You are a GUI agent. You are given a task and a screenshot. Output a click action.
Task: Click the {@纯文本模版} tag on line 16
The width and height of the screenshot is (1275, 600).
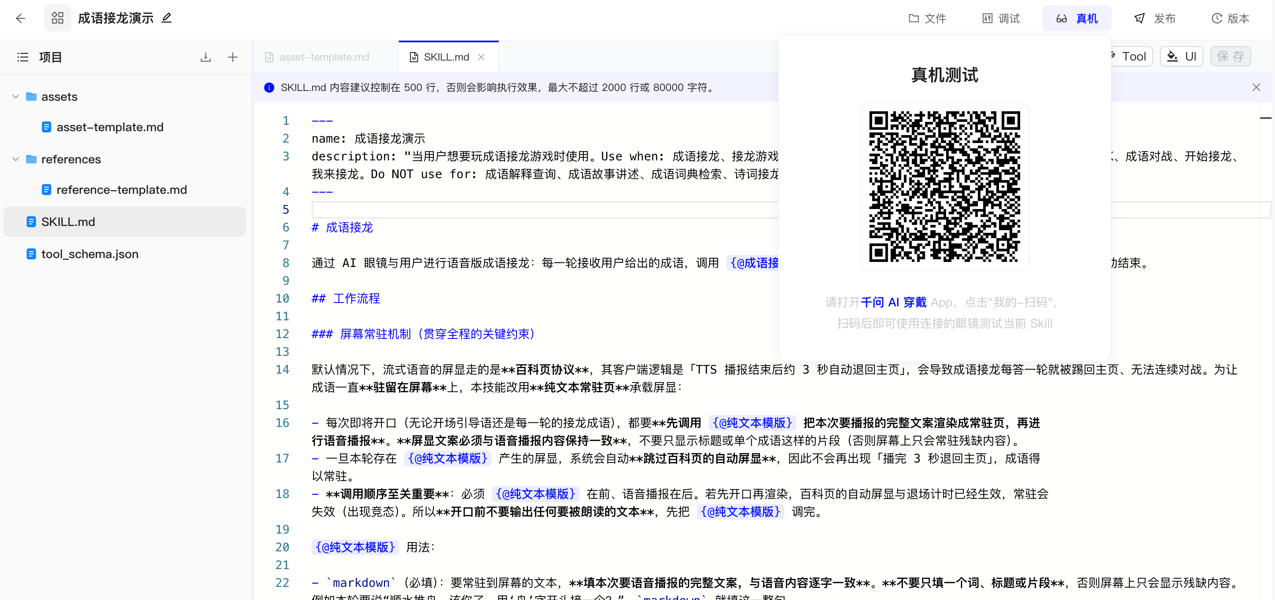[752, 423]
